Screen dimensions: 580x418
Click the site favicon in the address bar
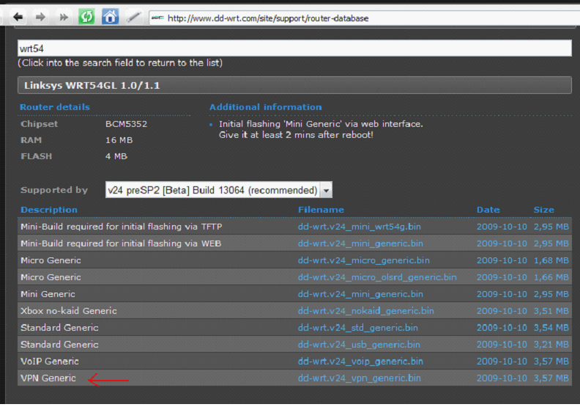(158, 18)
